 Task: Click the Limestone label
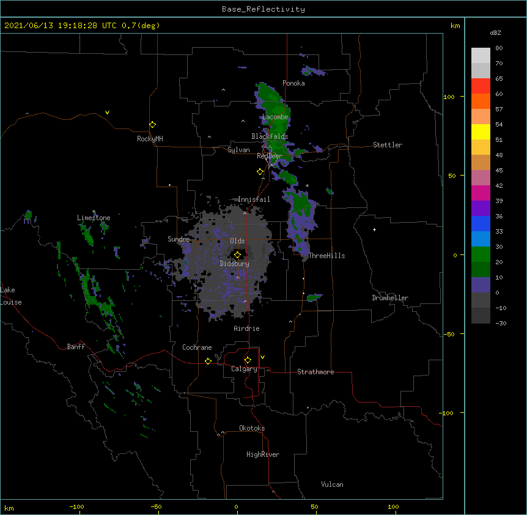pyautogui.click(x=94, y=218)
